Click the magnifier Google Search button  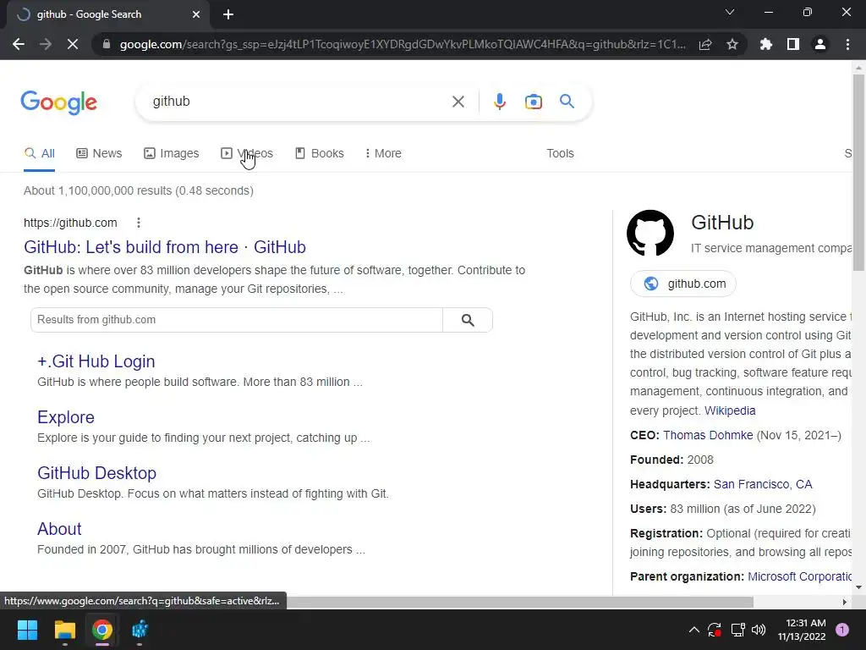567,102
